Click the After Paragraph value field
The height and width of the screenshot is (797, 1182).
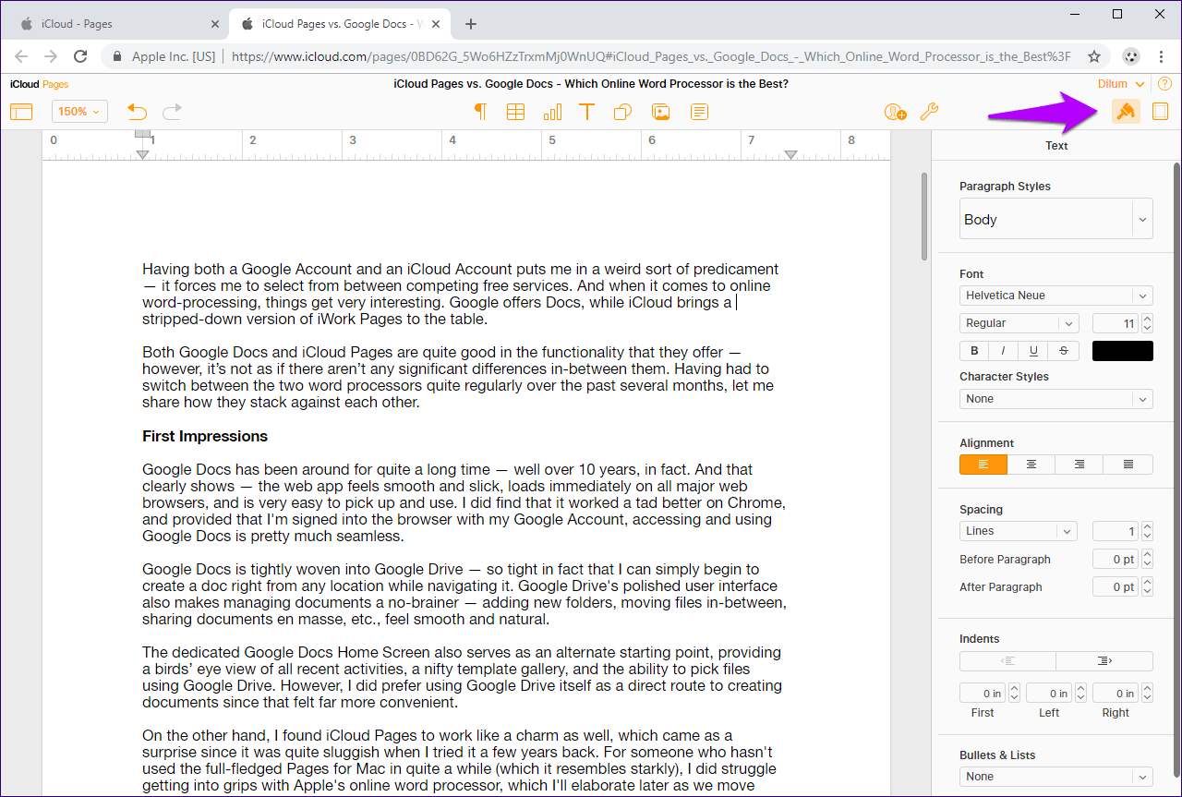pyautogui.click(x=1116, y=586)
